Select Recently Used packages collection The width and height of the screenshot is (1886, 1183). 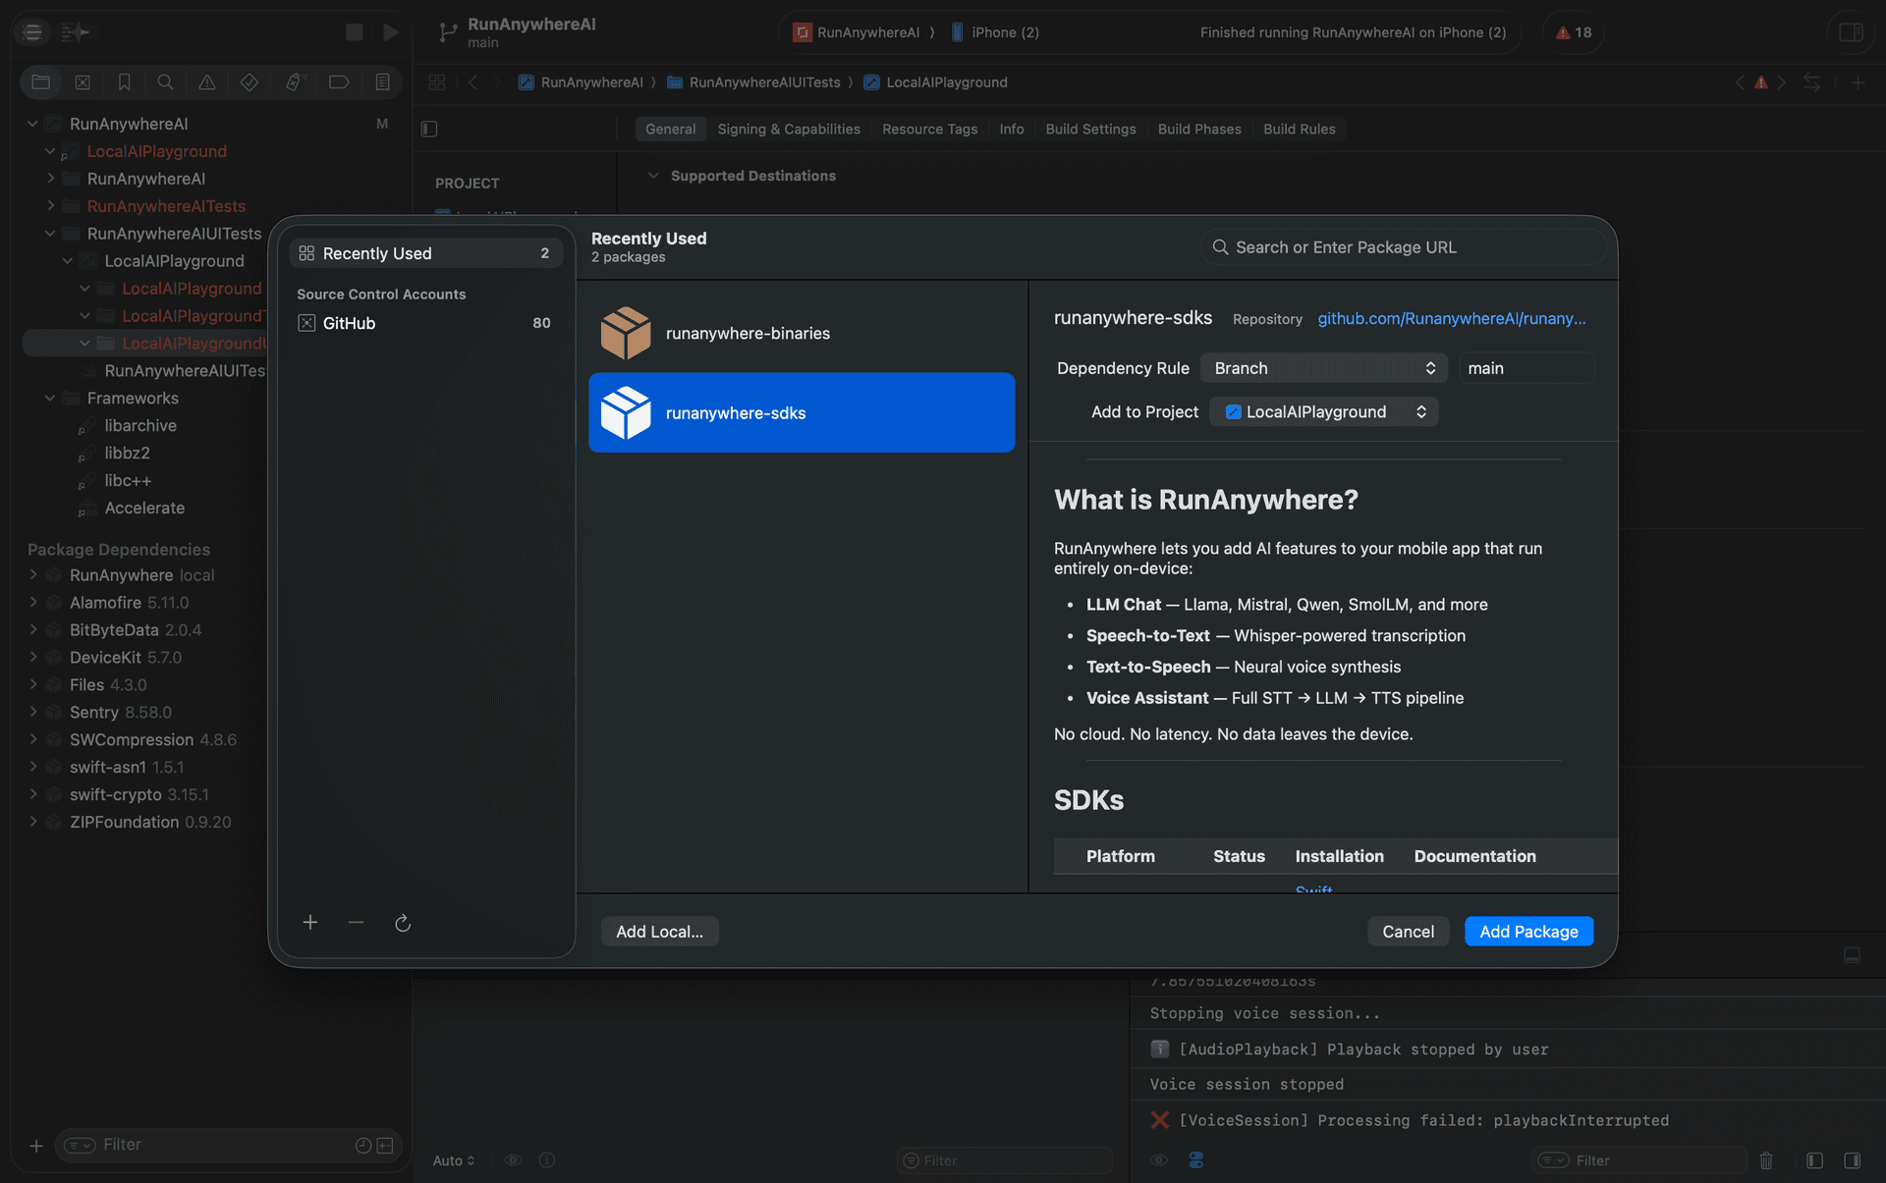click(425, 253)
